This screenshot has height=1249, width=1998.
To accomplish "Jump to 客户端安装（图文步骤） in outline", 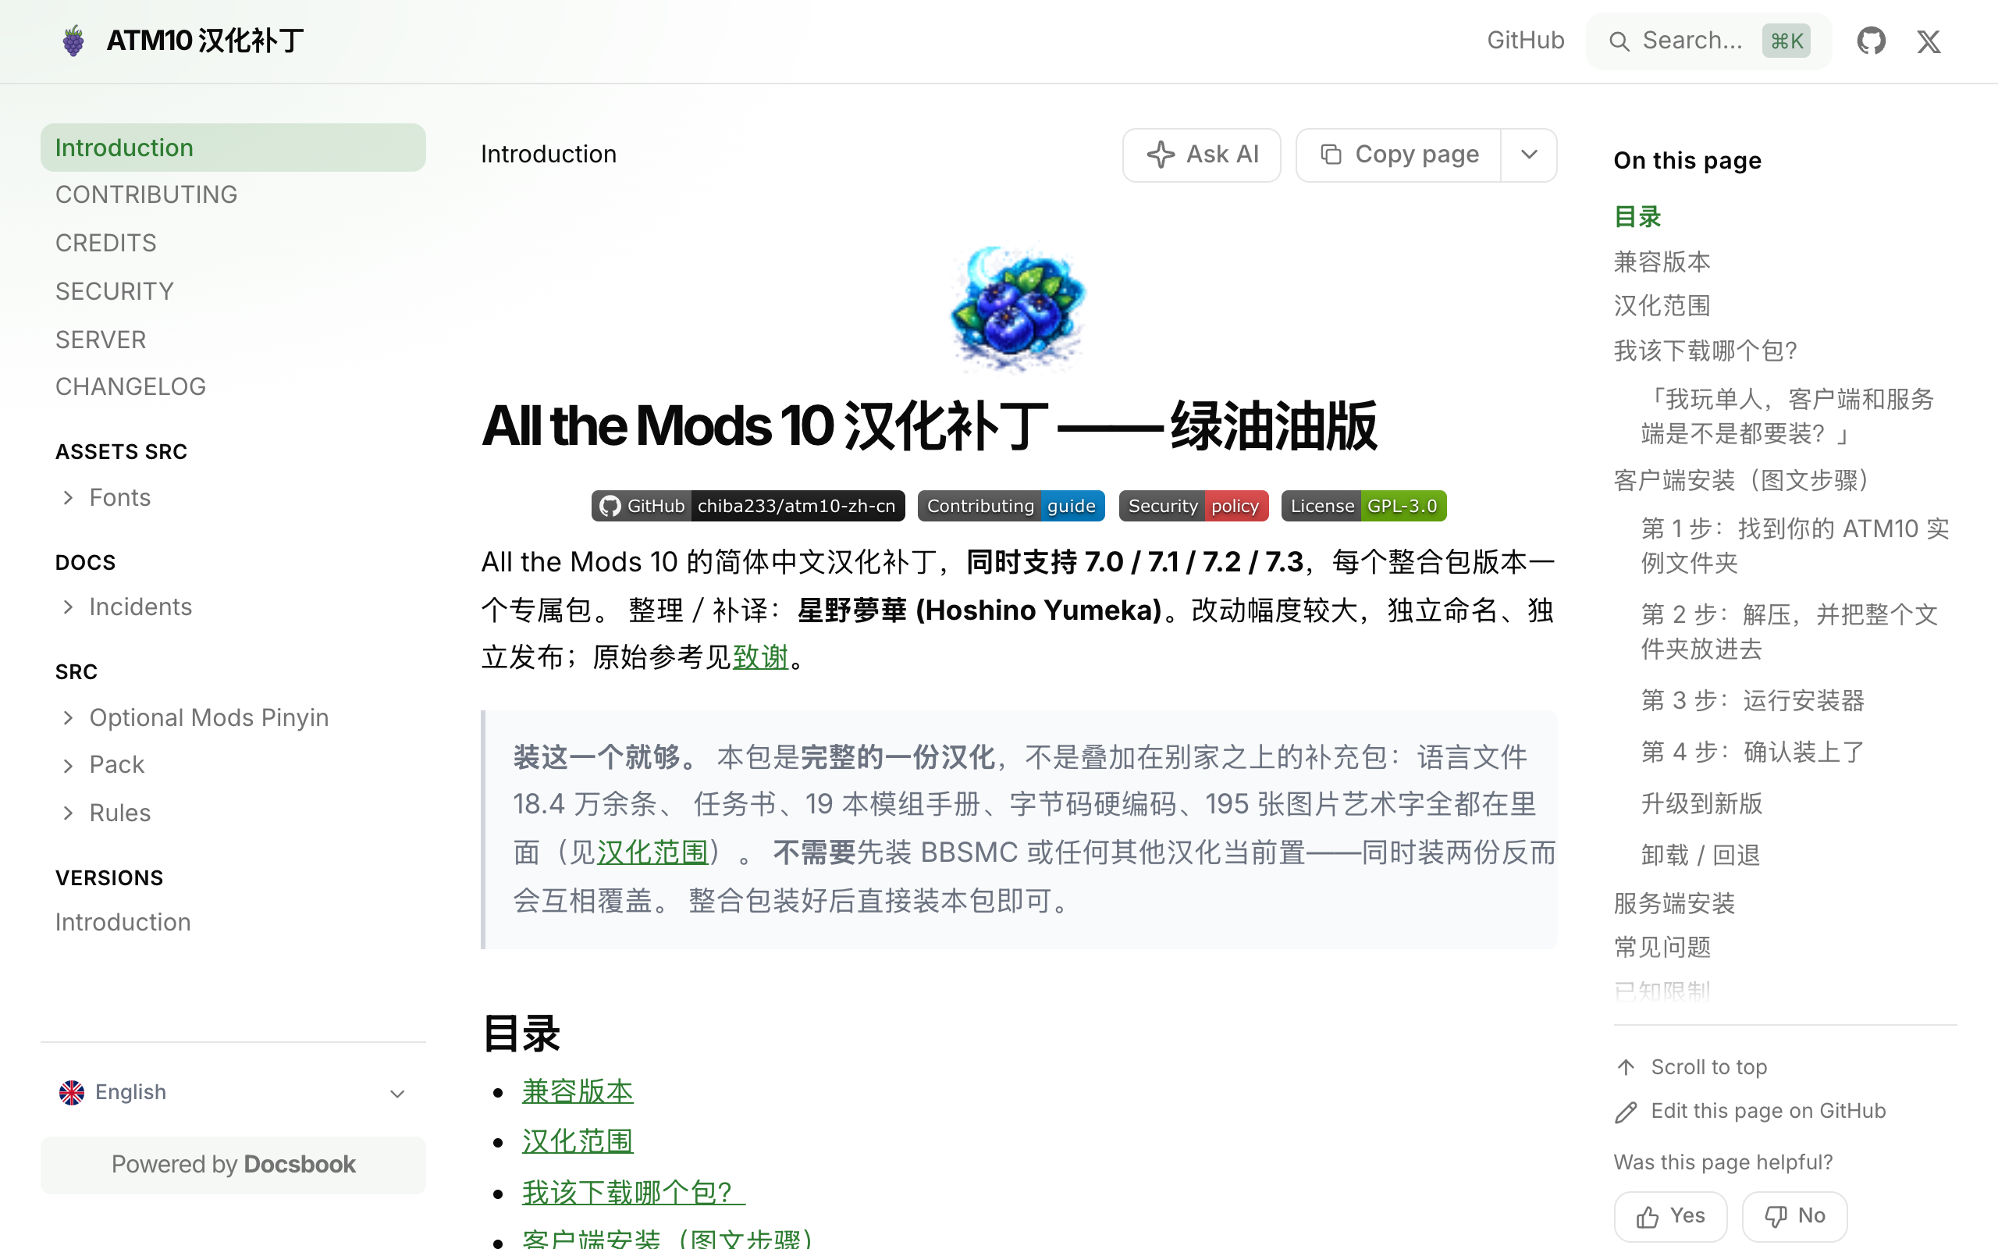I will [1742, 481].
